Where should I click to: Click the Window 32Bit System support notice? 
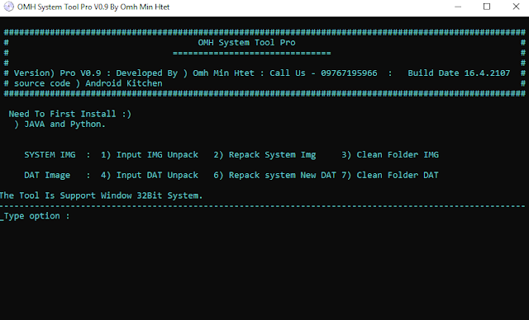(x=101, y=195)
